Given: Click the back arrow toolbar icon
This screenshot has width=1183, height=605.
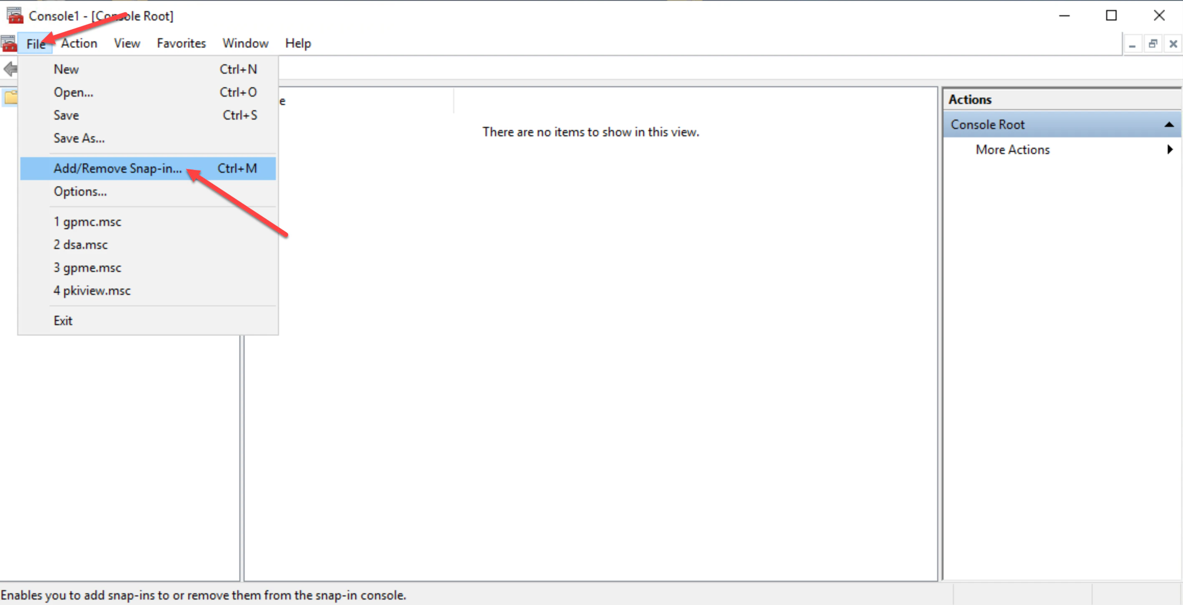Looking at the screenshot, I should click(x=10, y=69).
